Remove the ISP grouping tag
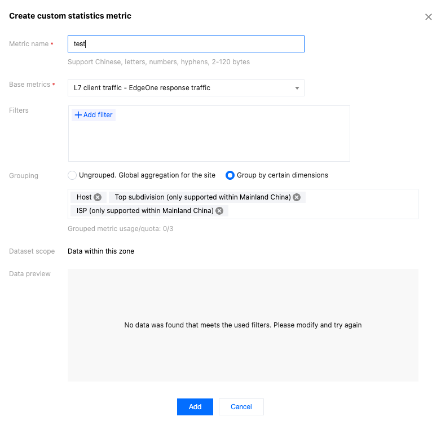Screen dimensions: 441x421 (x=219, y=211)
